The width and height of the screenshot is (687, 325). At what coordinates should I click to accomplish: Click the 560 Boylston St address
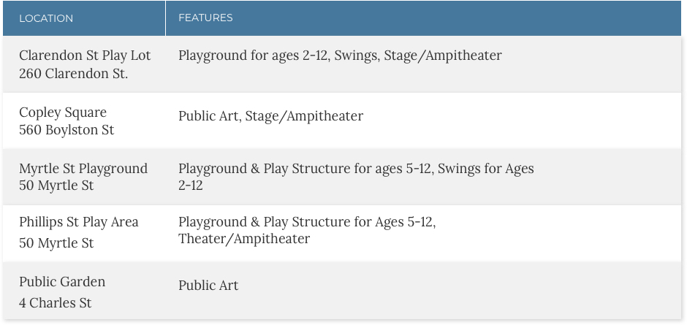[67, 131]
